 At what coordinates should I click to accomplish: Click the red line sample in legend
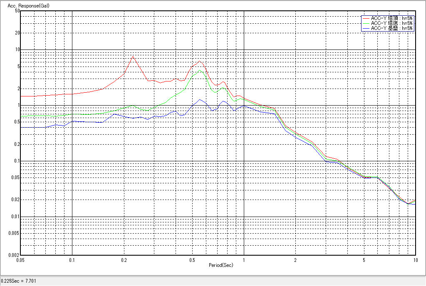pos(366,18)
